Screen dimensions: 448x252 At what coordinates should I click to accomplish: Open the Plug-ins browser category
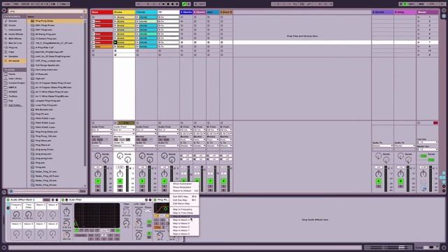[13, 48]
